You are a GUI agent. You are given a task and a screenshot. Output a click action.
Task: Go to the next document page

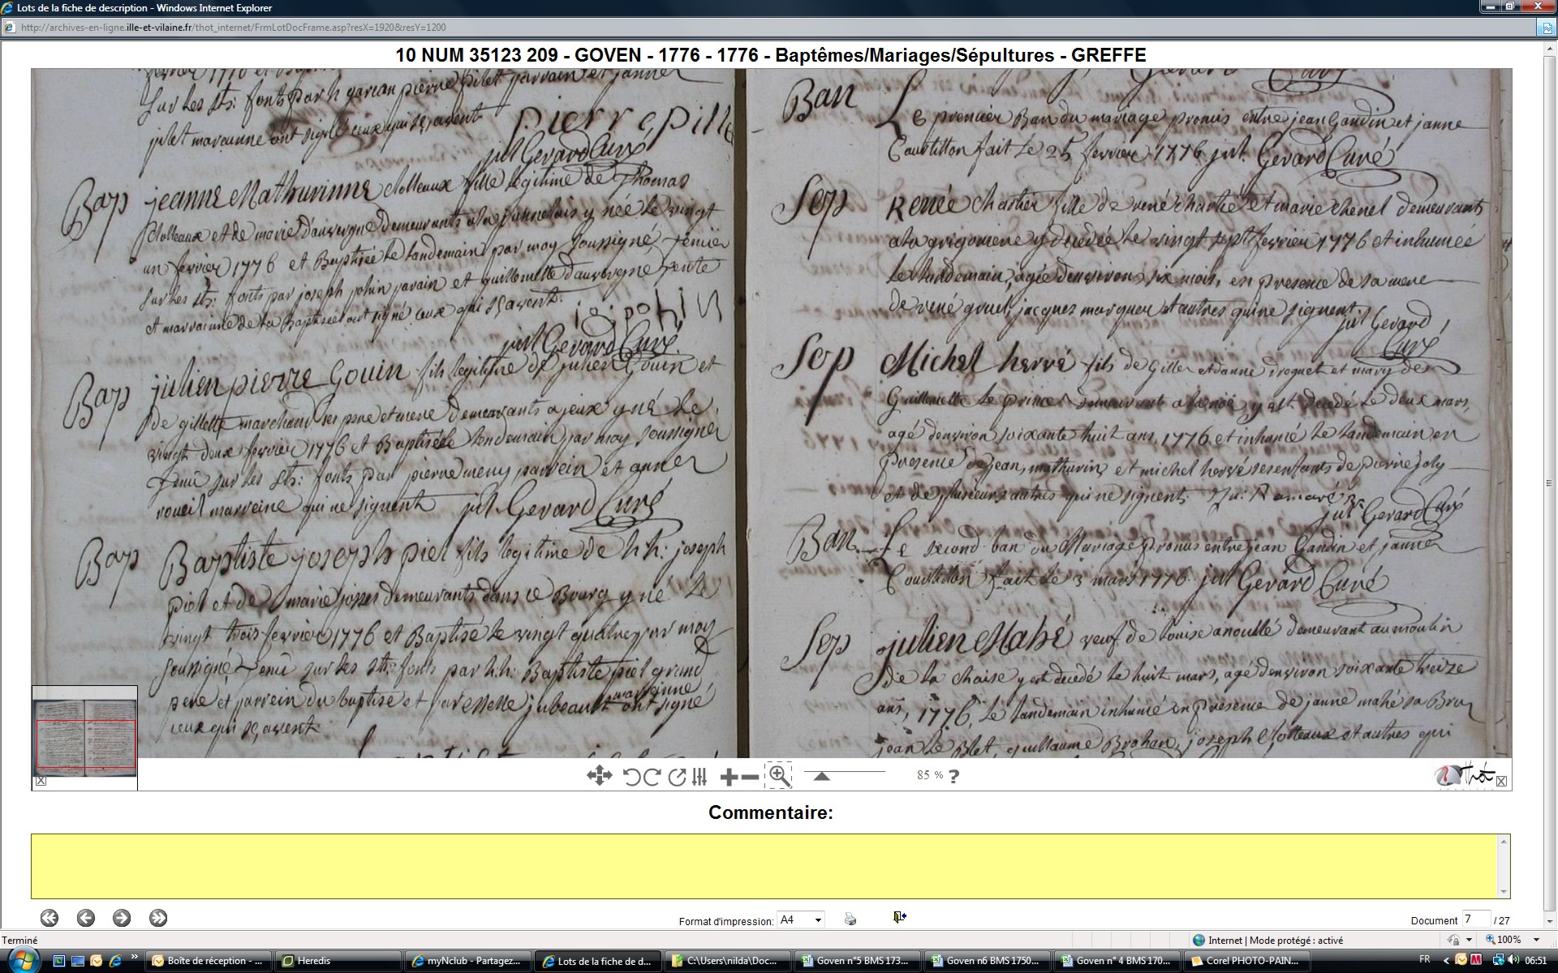122,918
